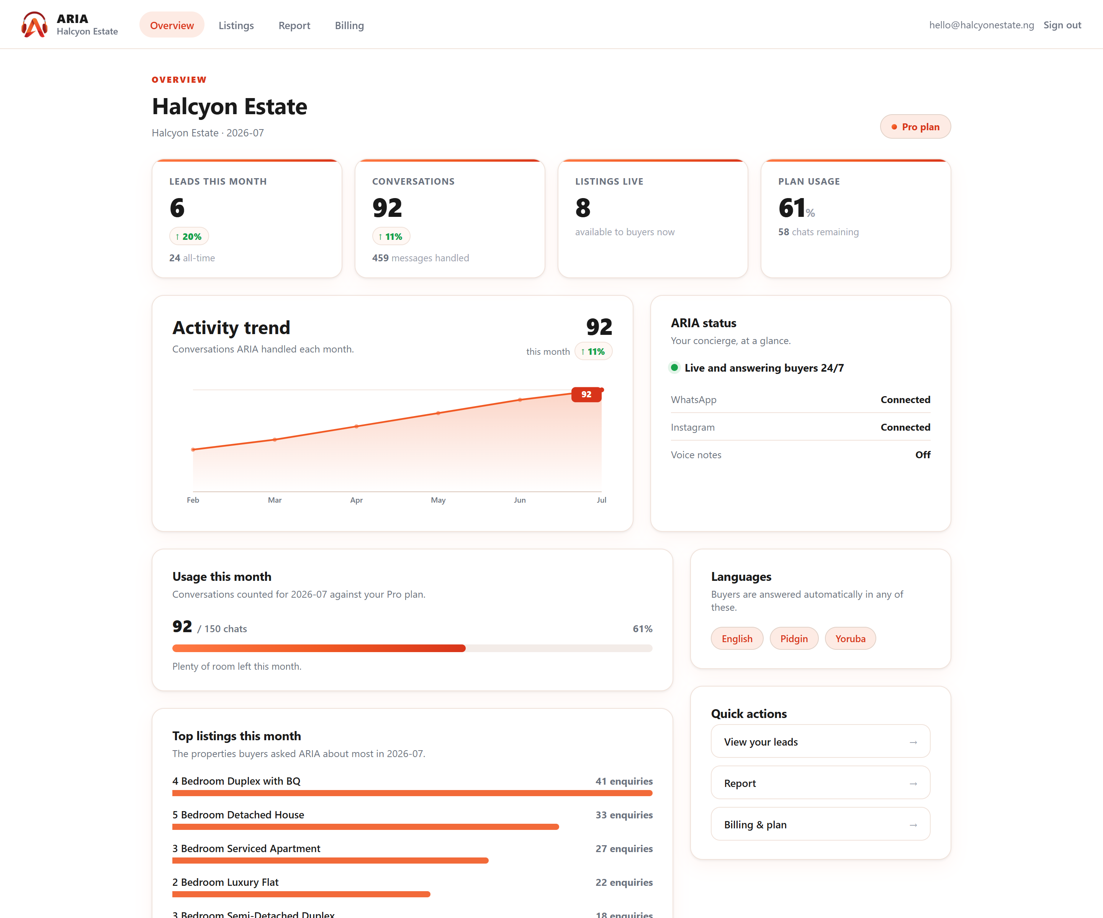Click the Voice notes Off status
The height and width of the screenshot is (918, 1103).
(922, 454)
